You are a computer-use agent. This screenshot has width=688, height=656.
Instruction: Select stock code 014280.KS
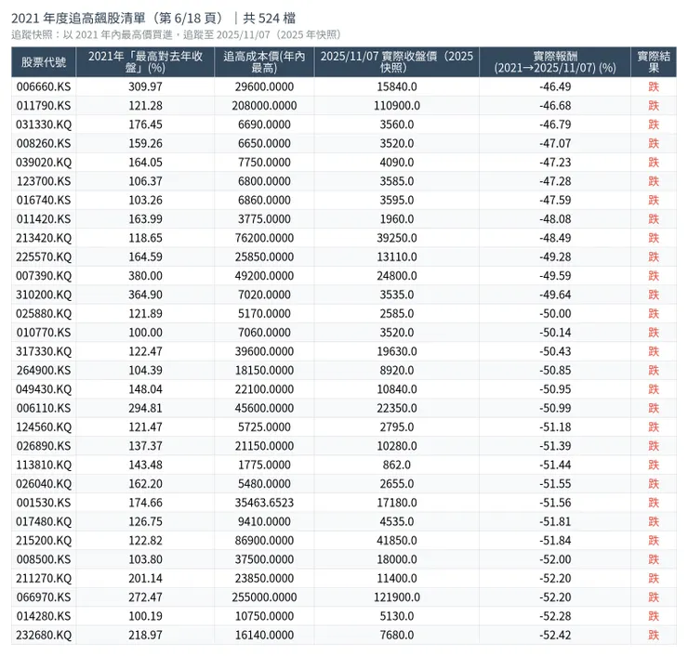[x=44, y=616]
